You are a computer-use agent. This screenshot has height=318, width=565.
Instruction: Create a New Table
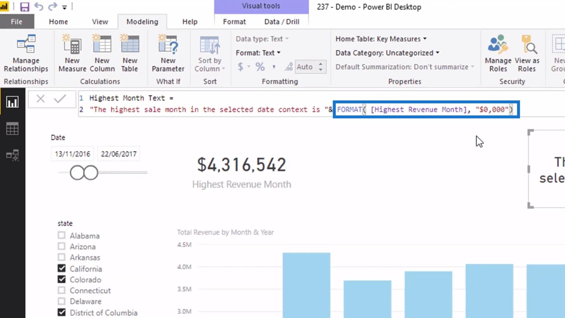(130, 54)
